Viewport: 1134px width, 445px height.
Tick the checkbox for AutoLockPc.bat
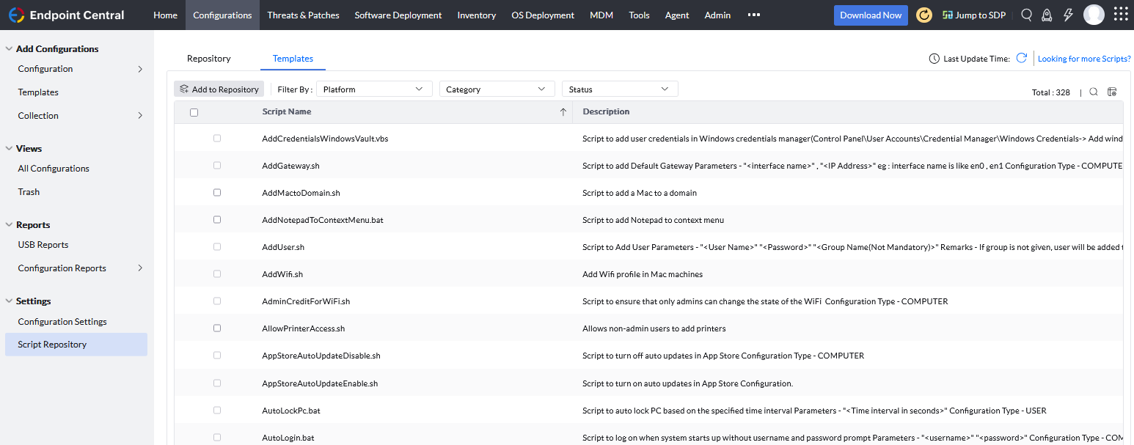click(x=216, y=410)
